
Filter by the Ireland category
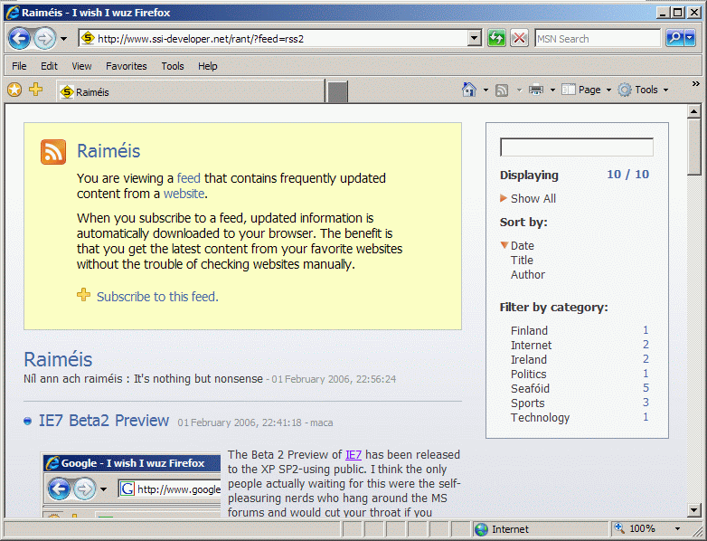point(529,360)
